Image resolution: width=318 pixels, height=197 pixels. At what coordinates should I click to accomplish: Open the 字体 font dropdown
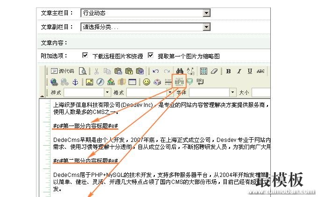point(213,92)
